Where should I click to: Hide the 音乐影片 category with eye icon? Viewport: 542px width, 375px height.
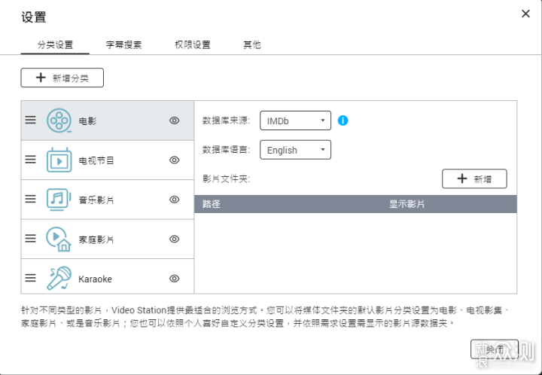[174, 200]
